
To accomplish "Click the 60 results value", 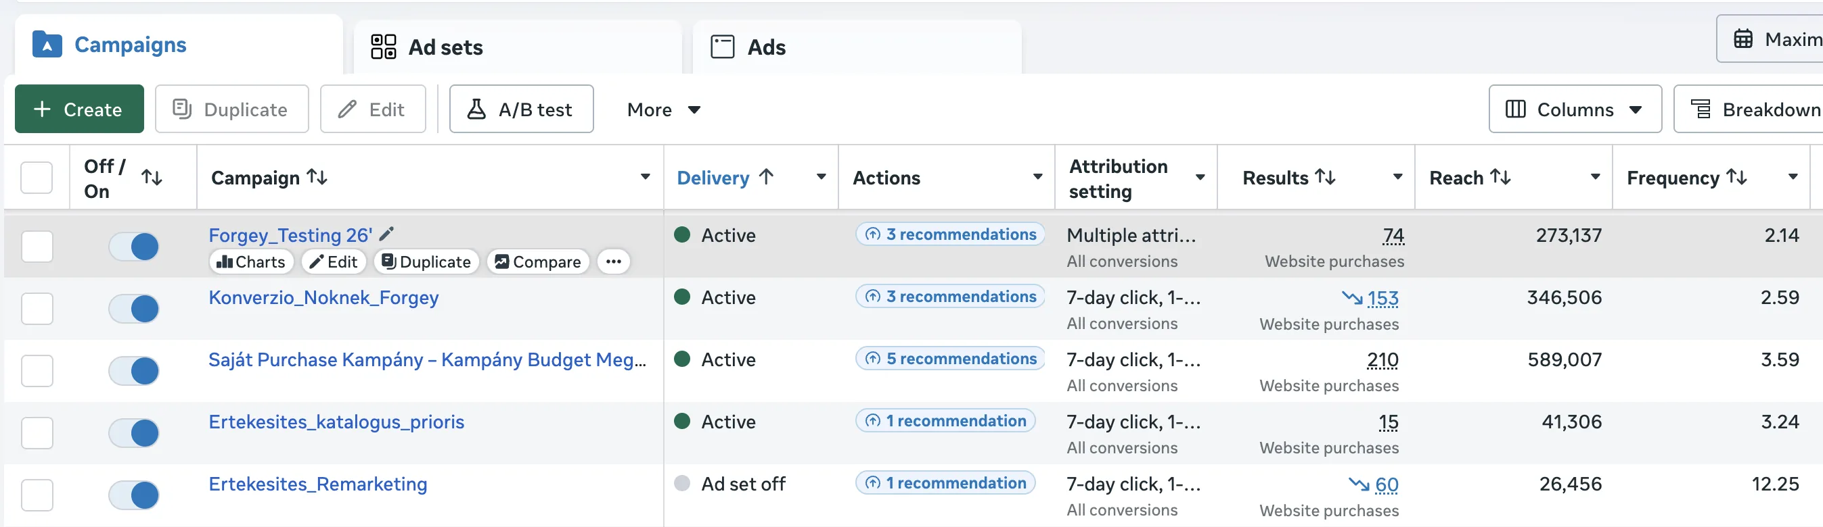I will coord(1387,484).
